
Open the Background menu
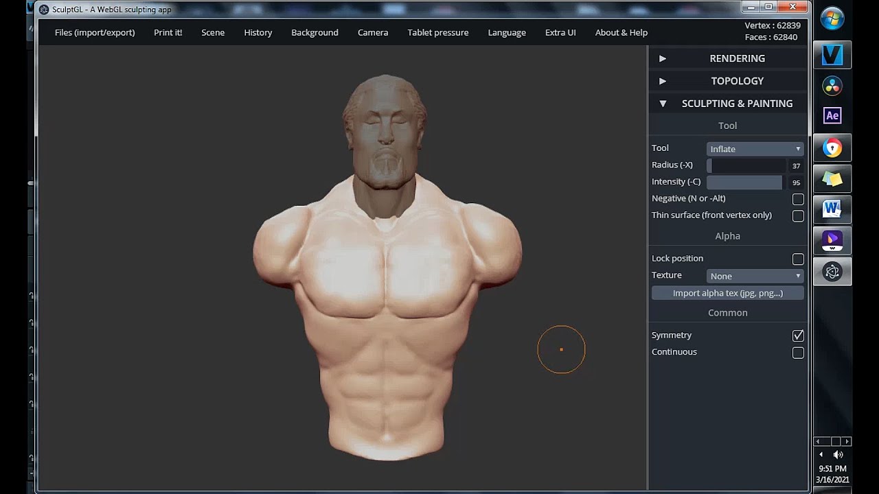click(315, 32)
